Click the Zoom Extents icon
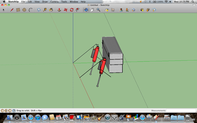Screen dimensions: 197x123 tap(107, 10)
